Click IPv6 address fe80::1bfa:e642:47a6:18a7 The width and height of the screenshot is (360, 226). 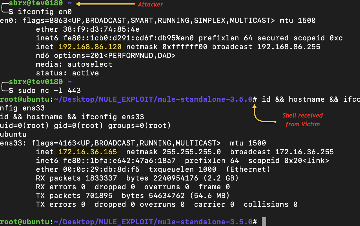point(119,161)
